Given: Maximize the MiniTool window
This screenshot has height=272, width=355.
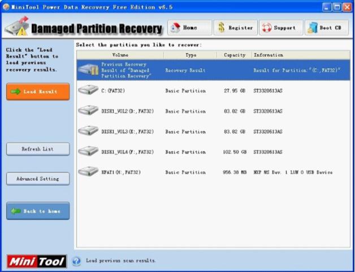Looking at the screenshot, I should tap(337, 7).
